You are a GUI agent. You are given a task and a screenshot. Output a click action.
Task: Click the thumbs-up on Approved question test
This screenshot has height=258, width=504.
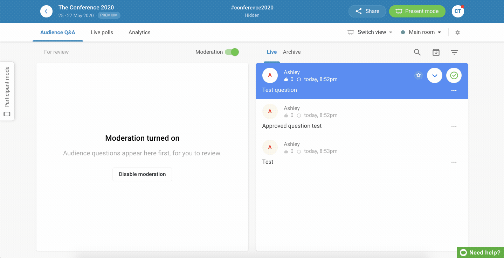(286, 115)
